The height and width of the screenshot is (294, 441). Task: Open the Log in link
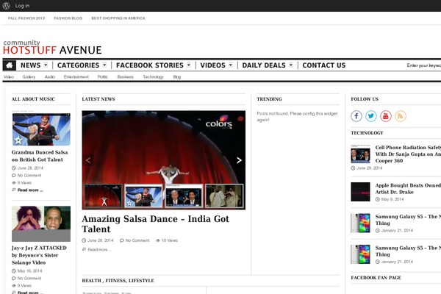pyautogui.click(x=22, y=6)
